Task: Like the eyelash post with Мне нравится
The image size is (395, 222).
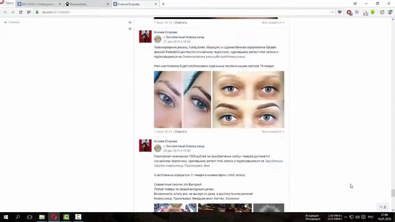Action: (273, 131)
